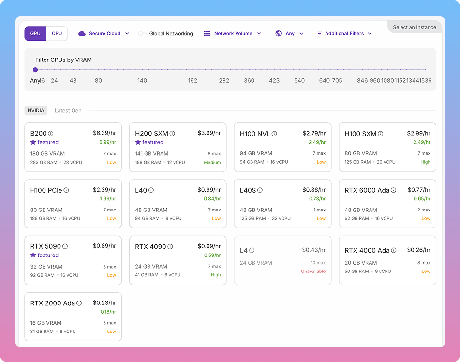Expand the Network Volume dropdown chevron
The image size is (460, 362).
coord(259,34)
